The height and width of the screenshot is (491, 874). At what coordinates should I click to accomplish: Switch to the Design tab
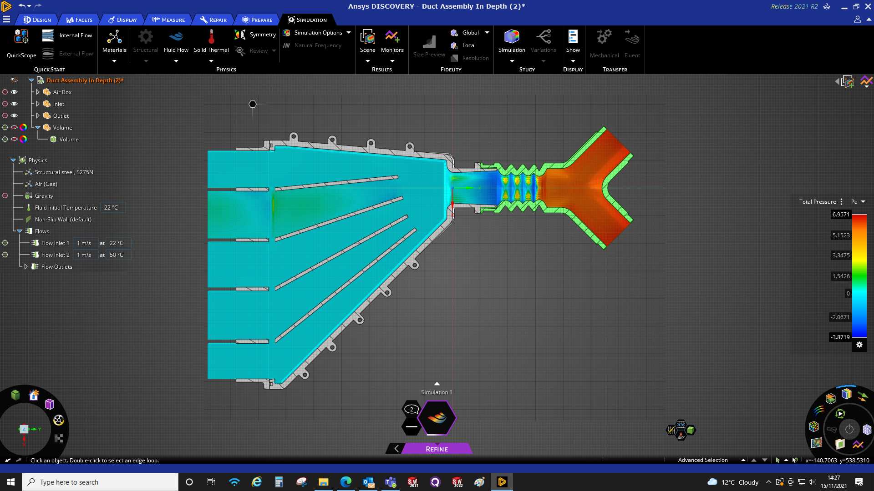[37, 20]
